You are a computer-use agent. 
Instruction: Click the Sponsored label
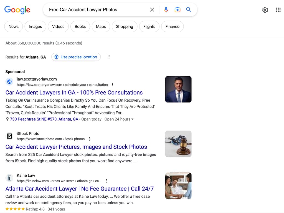(x=15, y=72)
